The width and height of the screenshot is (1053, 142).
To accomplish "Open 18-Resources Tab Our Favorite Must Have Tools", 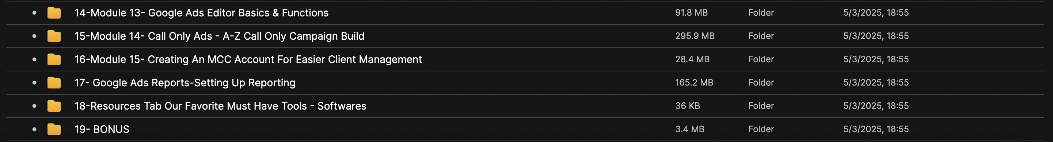I will [220, 106].
